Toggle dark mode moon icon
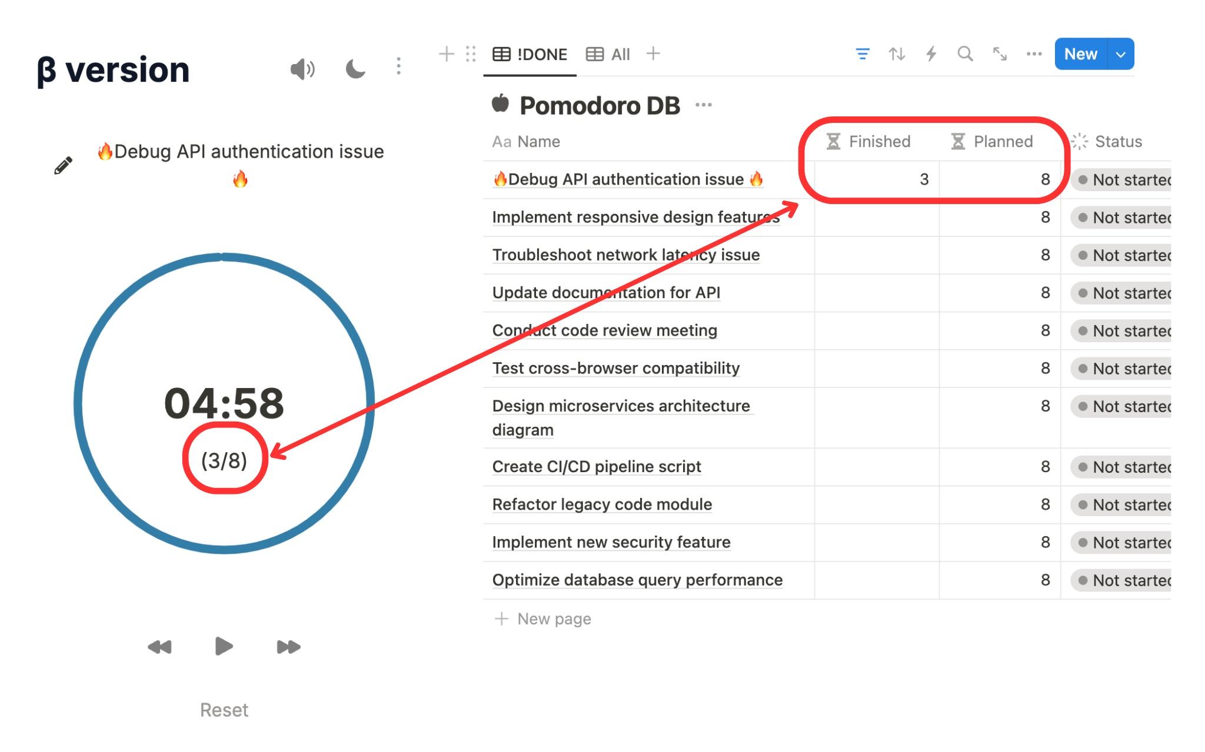This screenshot has width=1205, height=752. [355, 66]
